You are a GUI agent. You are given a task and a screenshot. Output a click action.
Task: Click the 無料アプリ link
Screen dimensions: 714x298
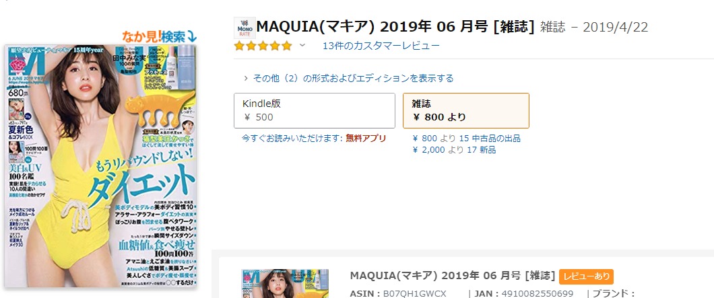(366, 138)
